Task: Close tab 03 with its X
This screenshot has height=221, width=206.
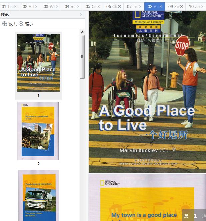Action: (57, 6)
